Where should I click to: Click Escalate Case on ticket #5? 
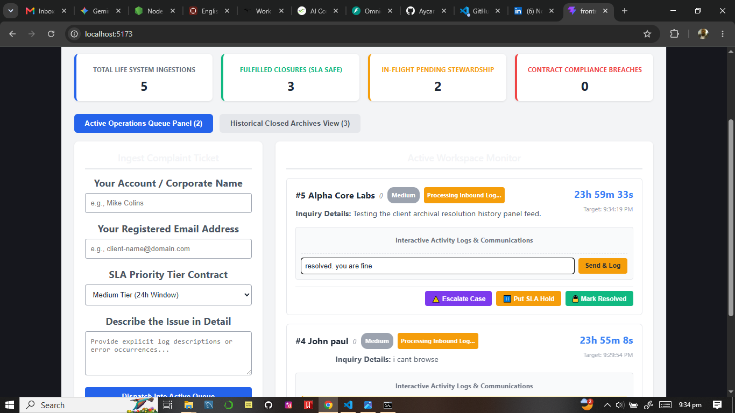click(x=458, y=298)
